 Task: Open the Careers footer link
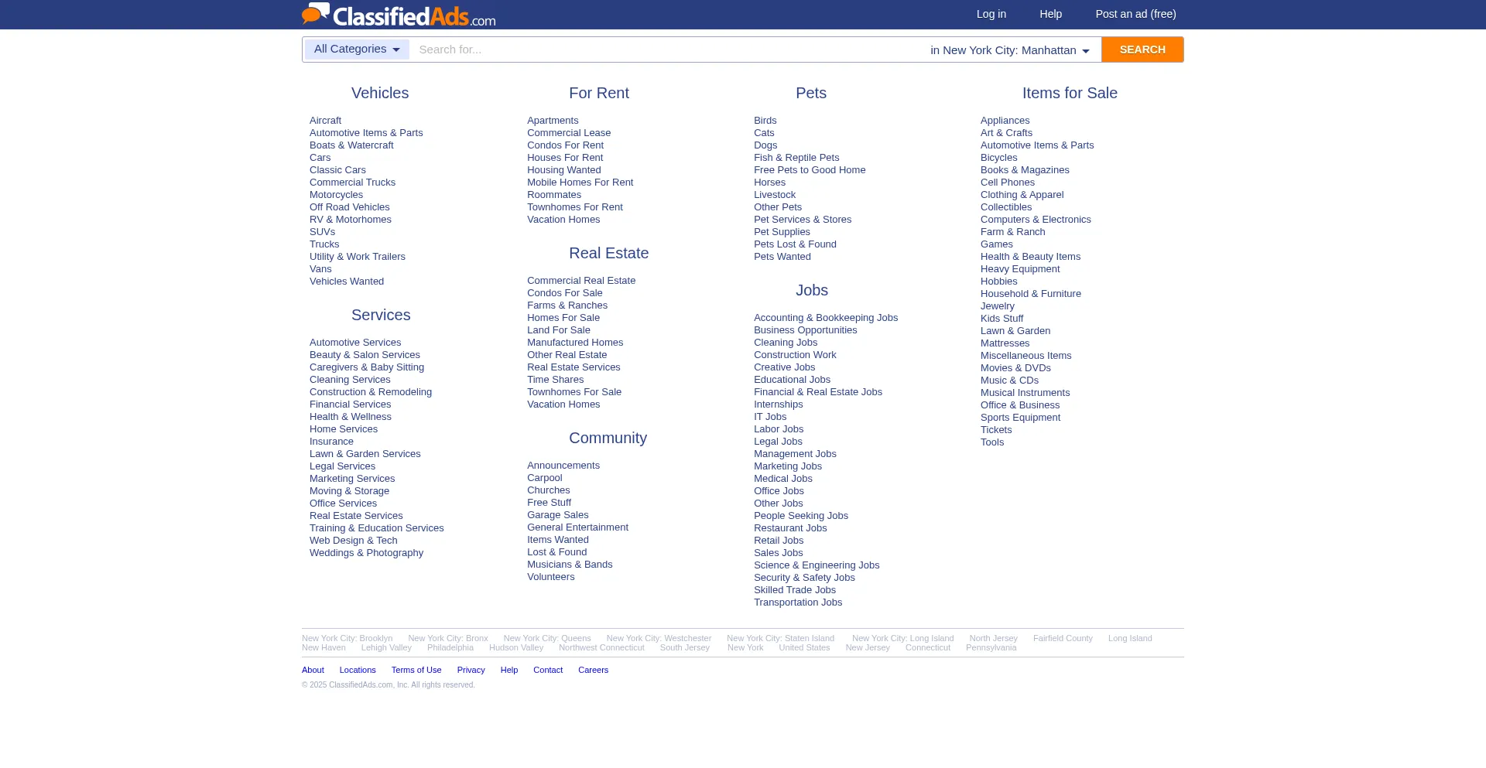(593, 671)
